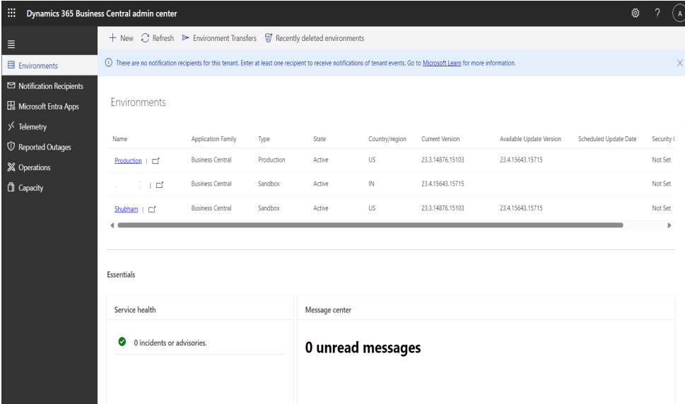685x404 pixels.
Task: Open the account avatar in top bar
Action: pyautogui.click(x=679, y=13)
